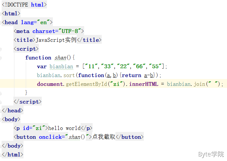The width and height of the screenshot is (227, 161).
Task: Click the button label "点我截取"
Action: (x=104, y=137)
